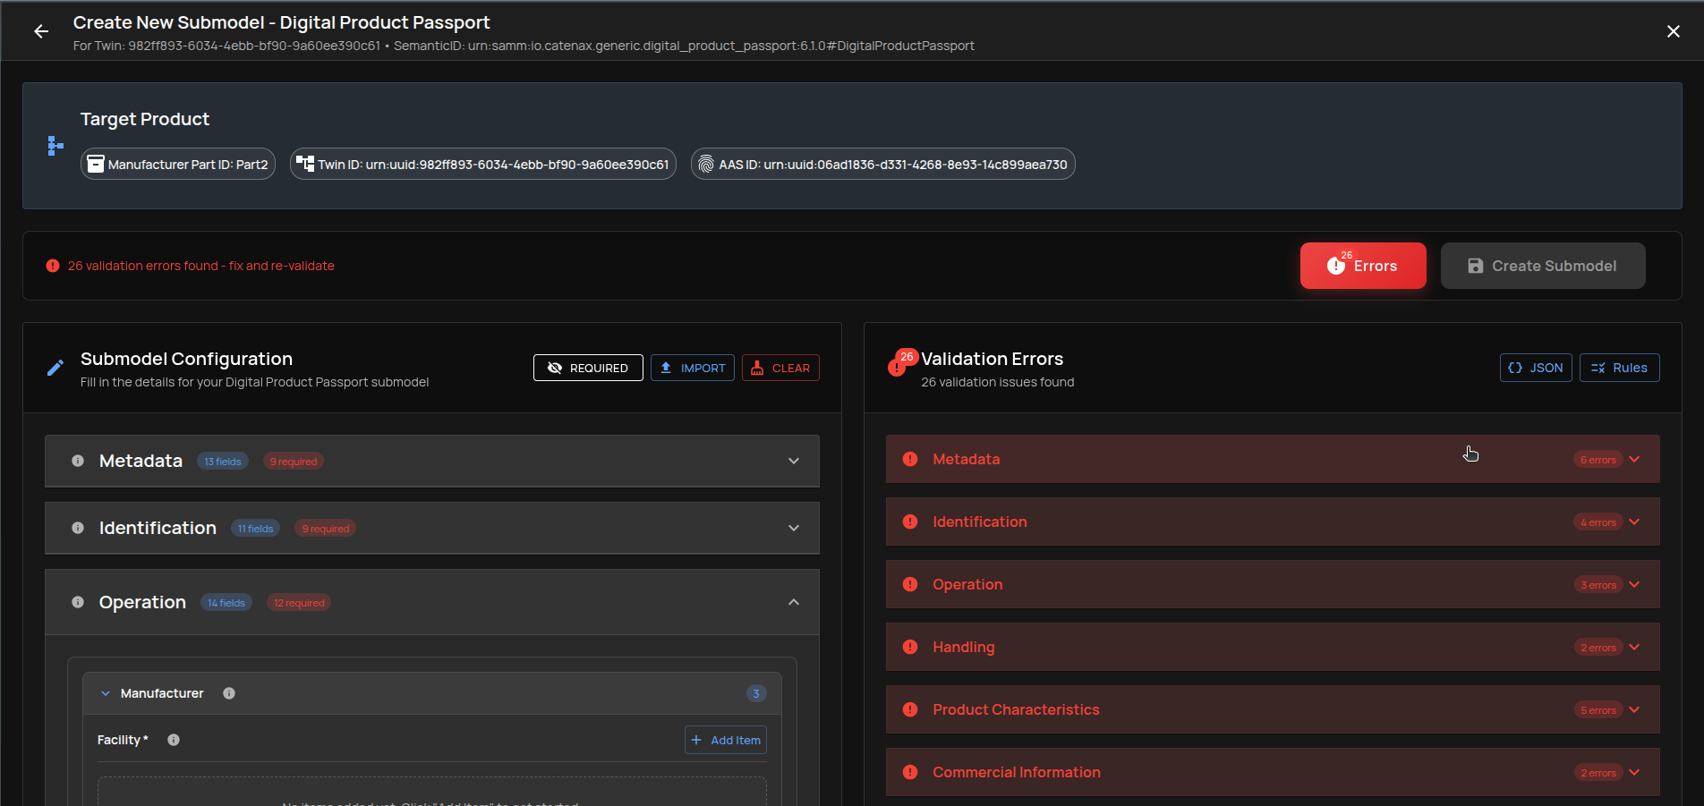Screen dimensions: 1704x806
Task: Open the JSON view of validation errors
Action: tap(1535, 368)
